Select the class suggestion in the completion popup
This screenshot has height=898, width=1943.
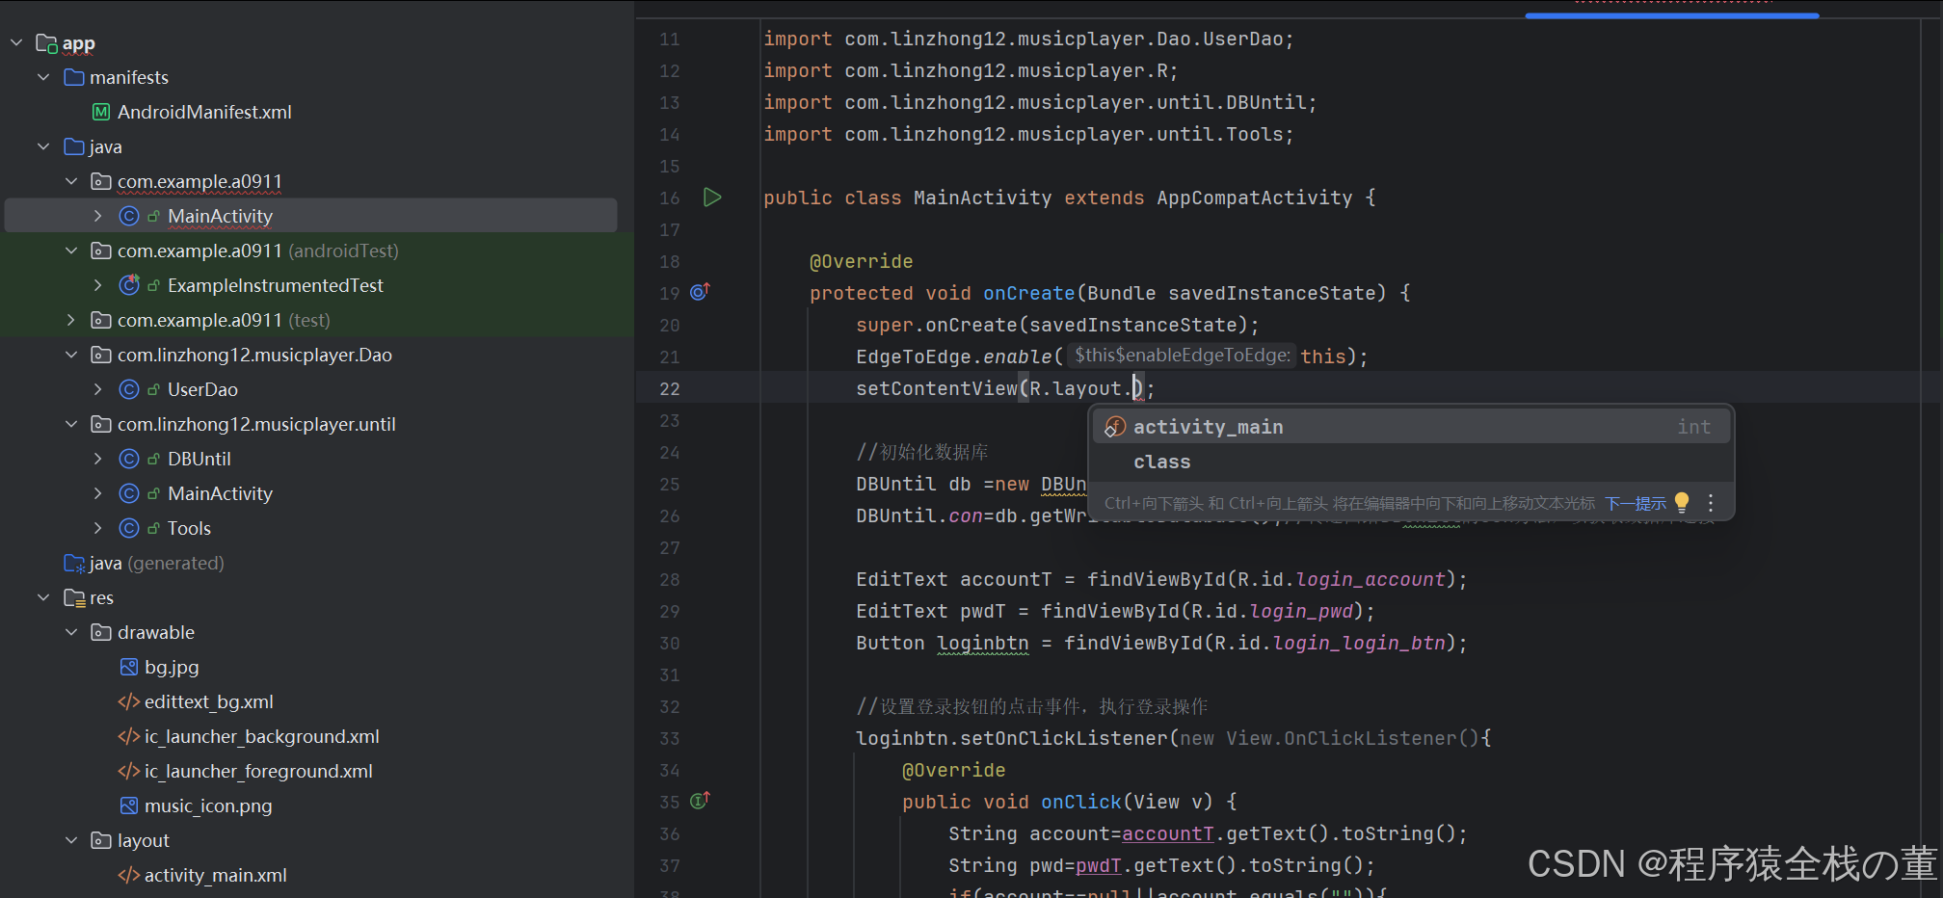pyautogui.click(x=1161, y=462)
